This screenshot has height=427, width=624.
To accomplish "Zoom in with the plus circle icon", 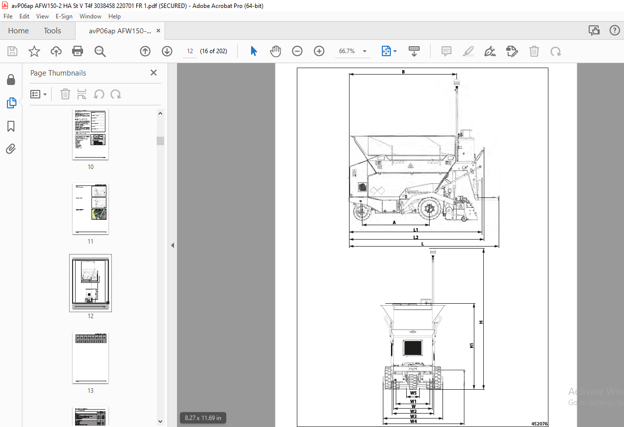I will point(319,51).
